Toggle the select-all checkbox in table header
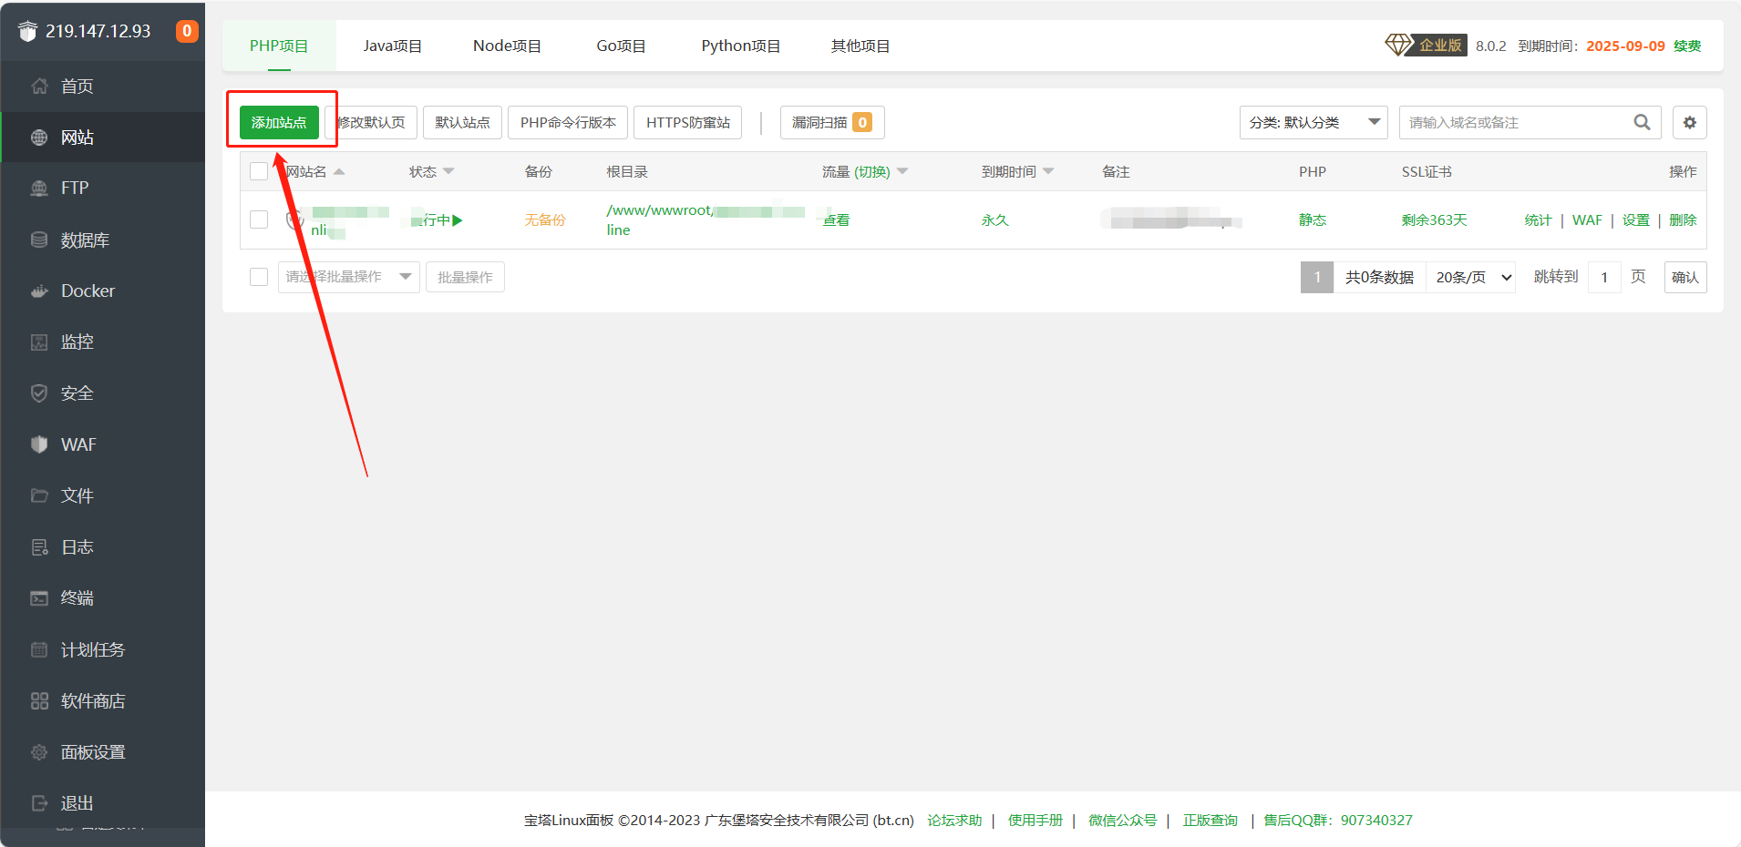The width and height of the screenshot is (1741, 847). pyautogui.click(x=259, y=171)
